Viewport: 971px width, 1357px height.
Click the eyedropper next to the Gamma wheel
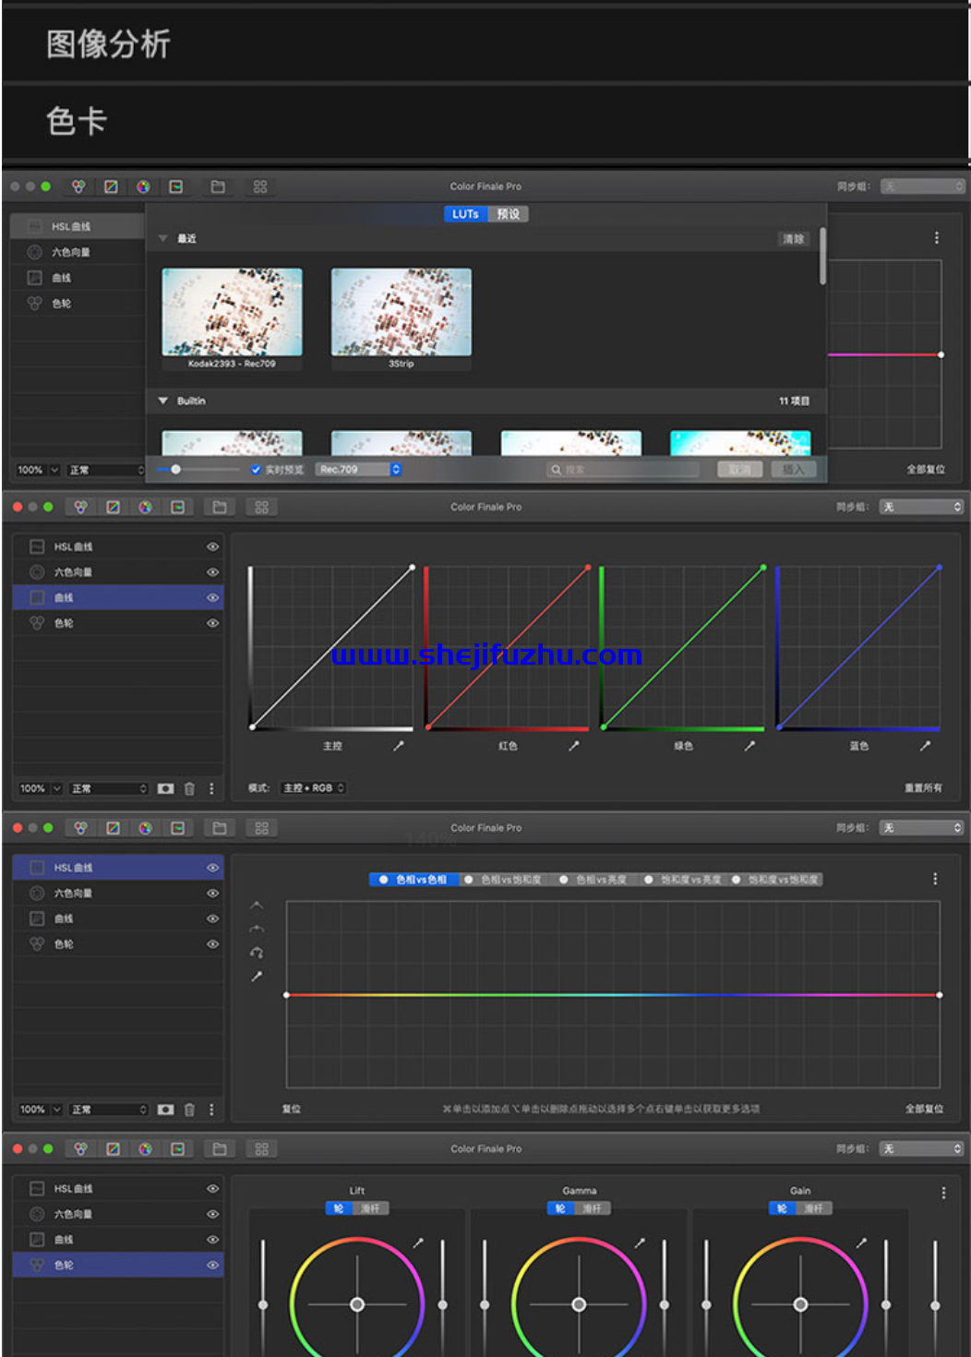[x=640, y=1243]
